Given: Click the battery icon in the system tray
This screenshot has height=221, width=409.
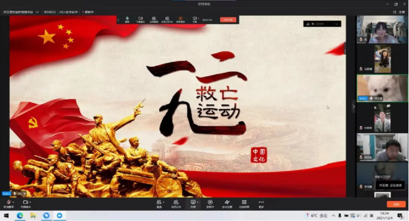Looking at the screenshot, I should [x=346, y=216].
